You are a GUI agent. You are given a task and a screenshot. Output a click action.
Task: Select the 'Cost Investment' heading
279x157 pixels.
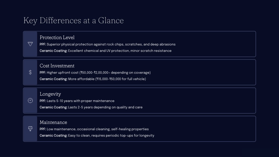[x=57, y=66]
